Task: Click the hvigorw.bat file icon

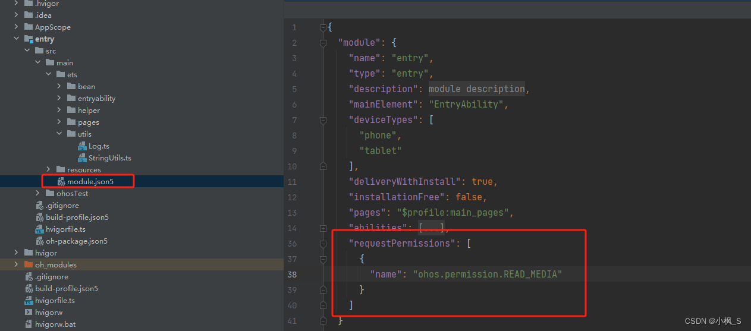Action: click(x=29, y=324)
